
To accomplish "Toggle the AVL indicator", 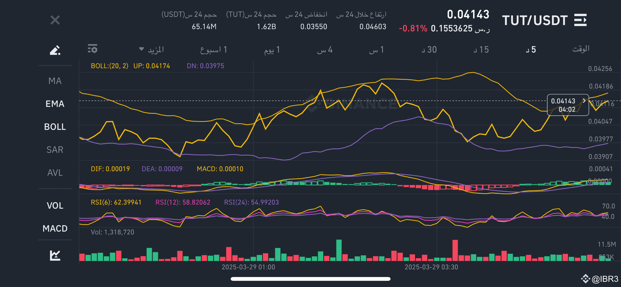I will coord(55,173).
